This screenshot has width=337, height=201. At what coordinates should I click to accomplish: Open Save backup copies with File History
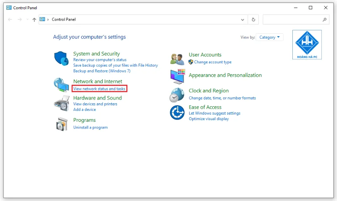click(x=115, y=65)
